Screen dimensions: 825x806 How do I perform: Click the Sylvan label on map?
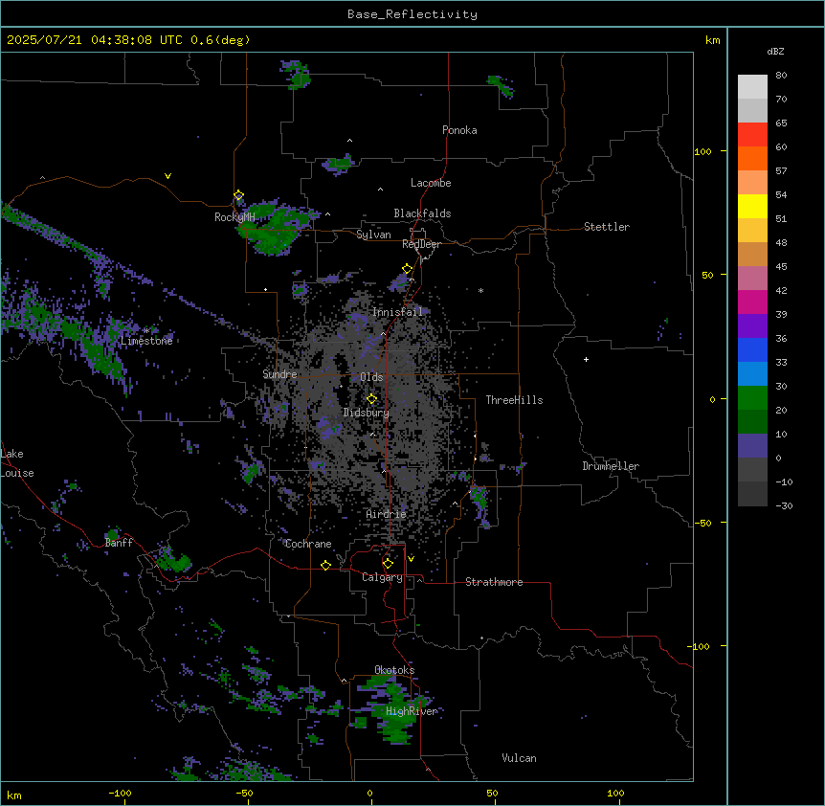click(x=373, y=235)
